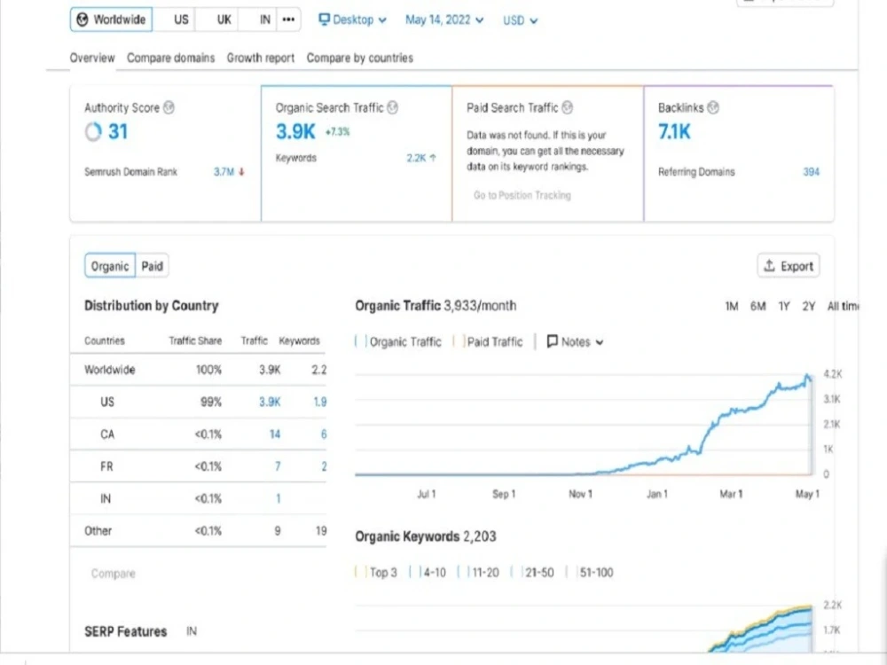Click the 394 referring domains value

[812, 172]
